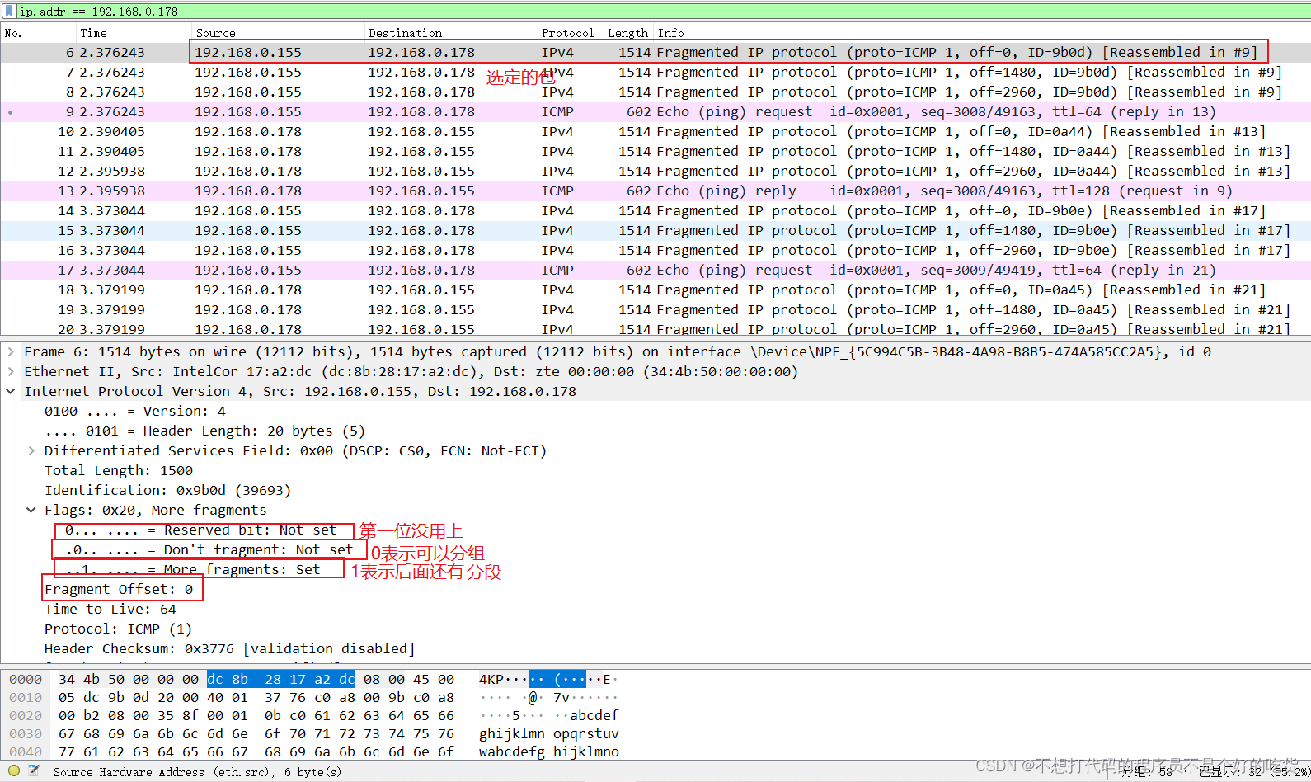Select Fragment Offset: 0 field
The image size is (1311, 782).
[x=119, y=589]
